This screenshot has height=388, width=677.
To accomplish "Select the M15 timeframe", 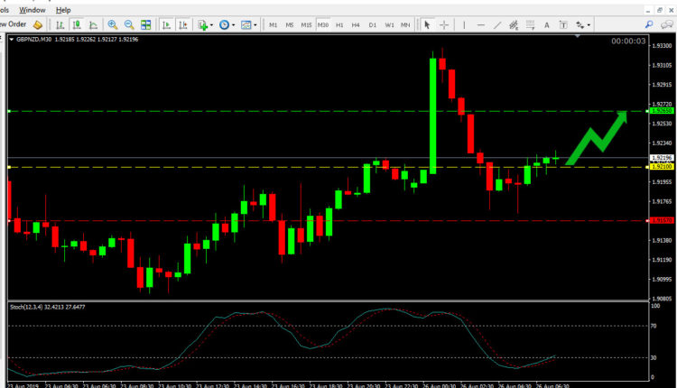I will pos(306,25).
